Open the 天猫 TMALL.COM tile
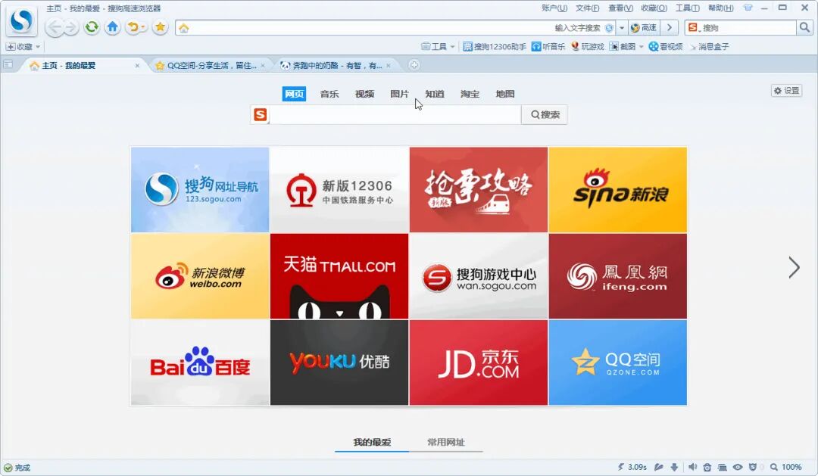818x476 pixels. click(339, 275)
